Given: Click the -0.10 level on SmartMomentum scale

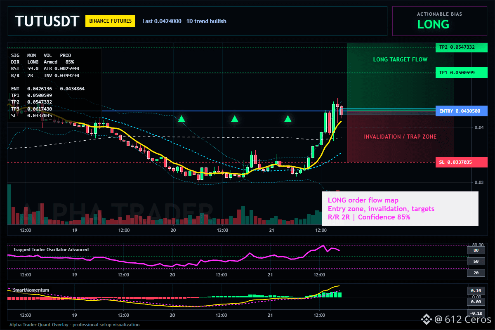Looking at the screenshot, I should [x=476, y=313].
